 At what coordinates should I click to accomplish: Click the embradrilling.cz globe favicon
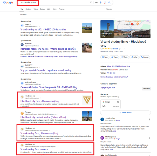click(22, 83)
